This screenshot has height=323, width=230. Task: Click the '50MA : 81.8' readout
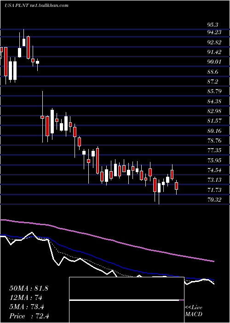(29, 288)
